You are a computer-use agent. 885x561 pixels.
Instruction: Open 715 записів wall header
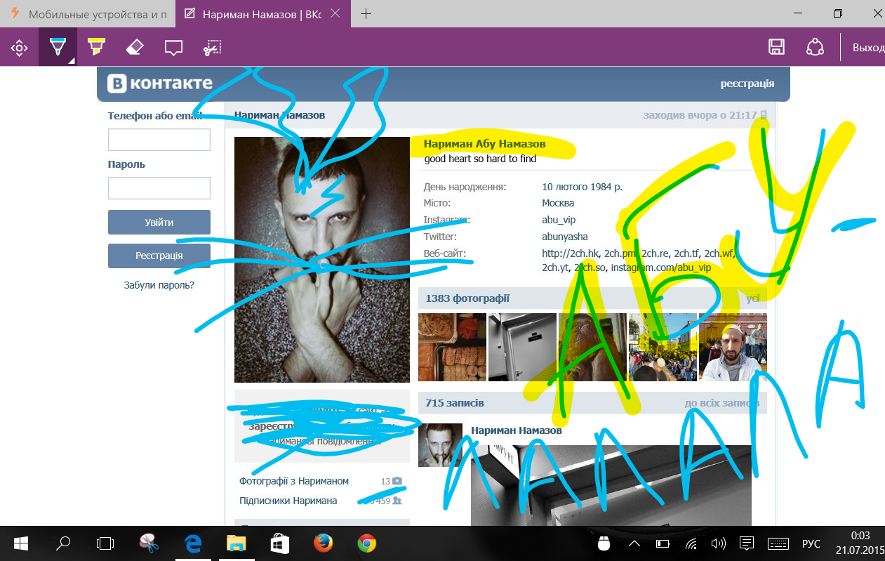[455, 403]
